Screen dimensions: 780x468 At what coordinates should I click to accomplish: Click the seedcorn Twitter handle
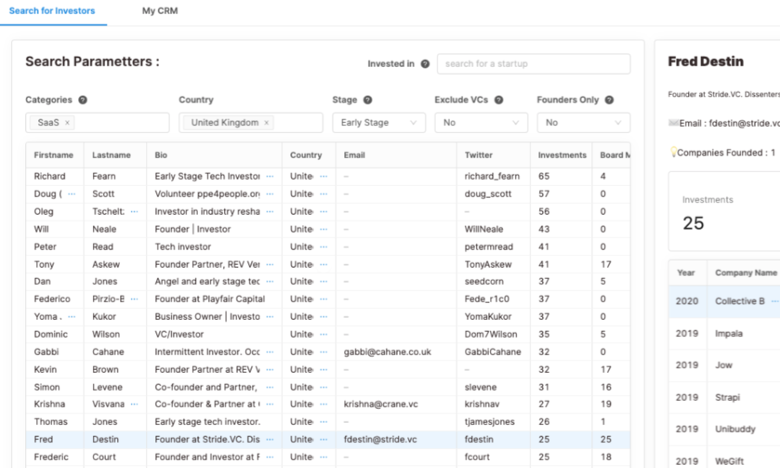click(x=484, y=281)
